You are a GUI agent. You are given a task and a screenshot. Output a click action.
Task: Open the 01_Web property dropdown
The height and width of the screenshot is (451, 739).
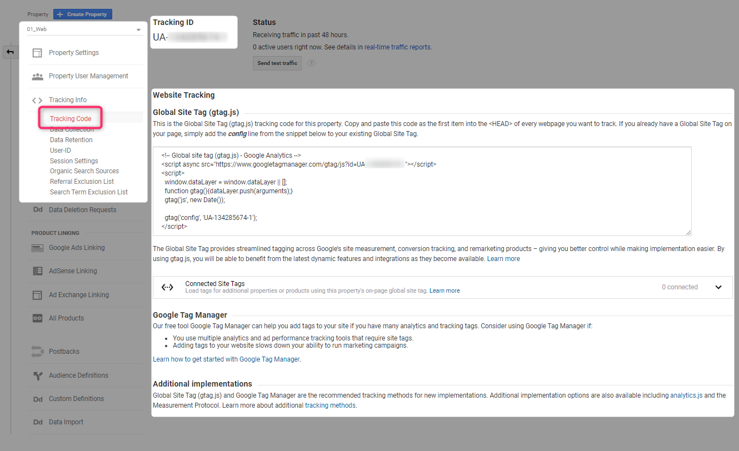(x=84, y=29)
